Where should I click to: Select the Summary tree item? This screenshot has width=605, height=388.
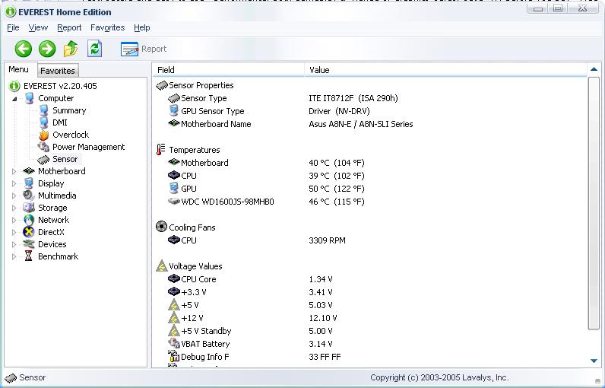[x=68, y=110]
